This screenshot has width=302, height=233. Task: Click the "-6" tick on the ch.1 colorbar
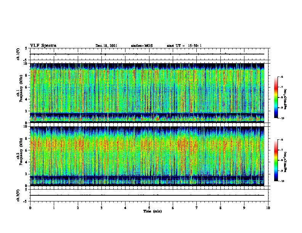click(281, 77)
